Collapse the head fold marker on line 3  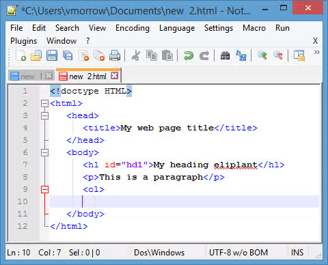pos(44,116)
